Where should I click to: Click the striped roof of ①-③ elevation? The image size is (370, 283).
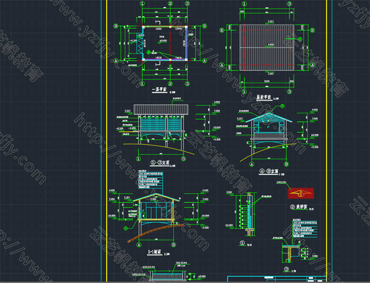(161, 109)
